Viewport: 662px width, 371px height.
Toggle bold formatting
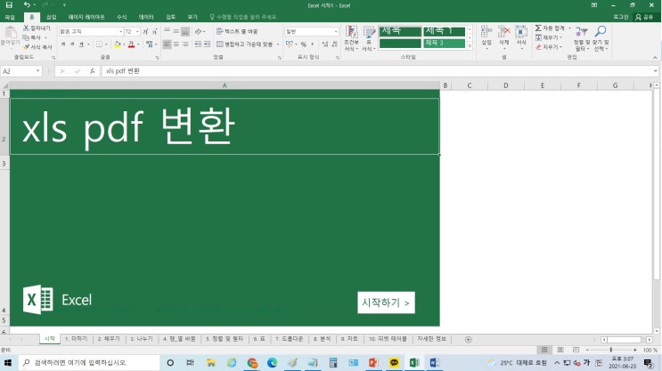pos(63,44)
